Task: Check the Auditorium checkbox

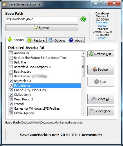Action: [11, 53]
